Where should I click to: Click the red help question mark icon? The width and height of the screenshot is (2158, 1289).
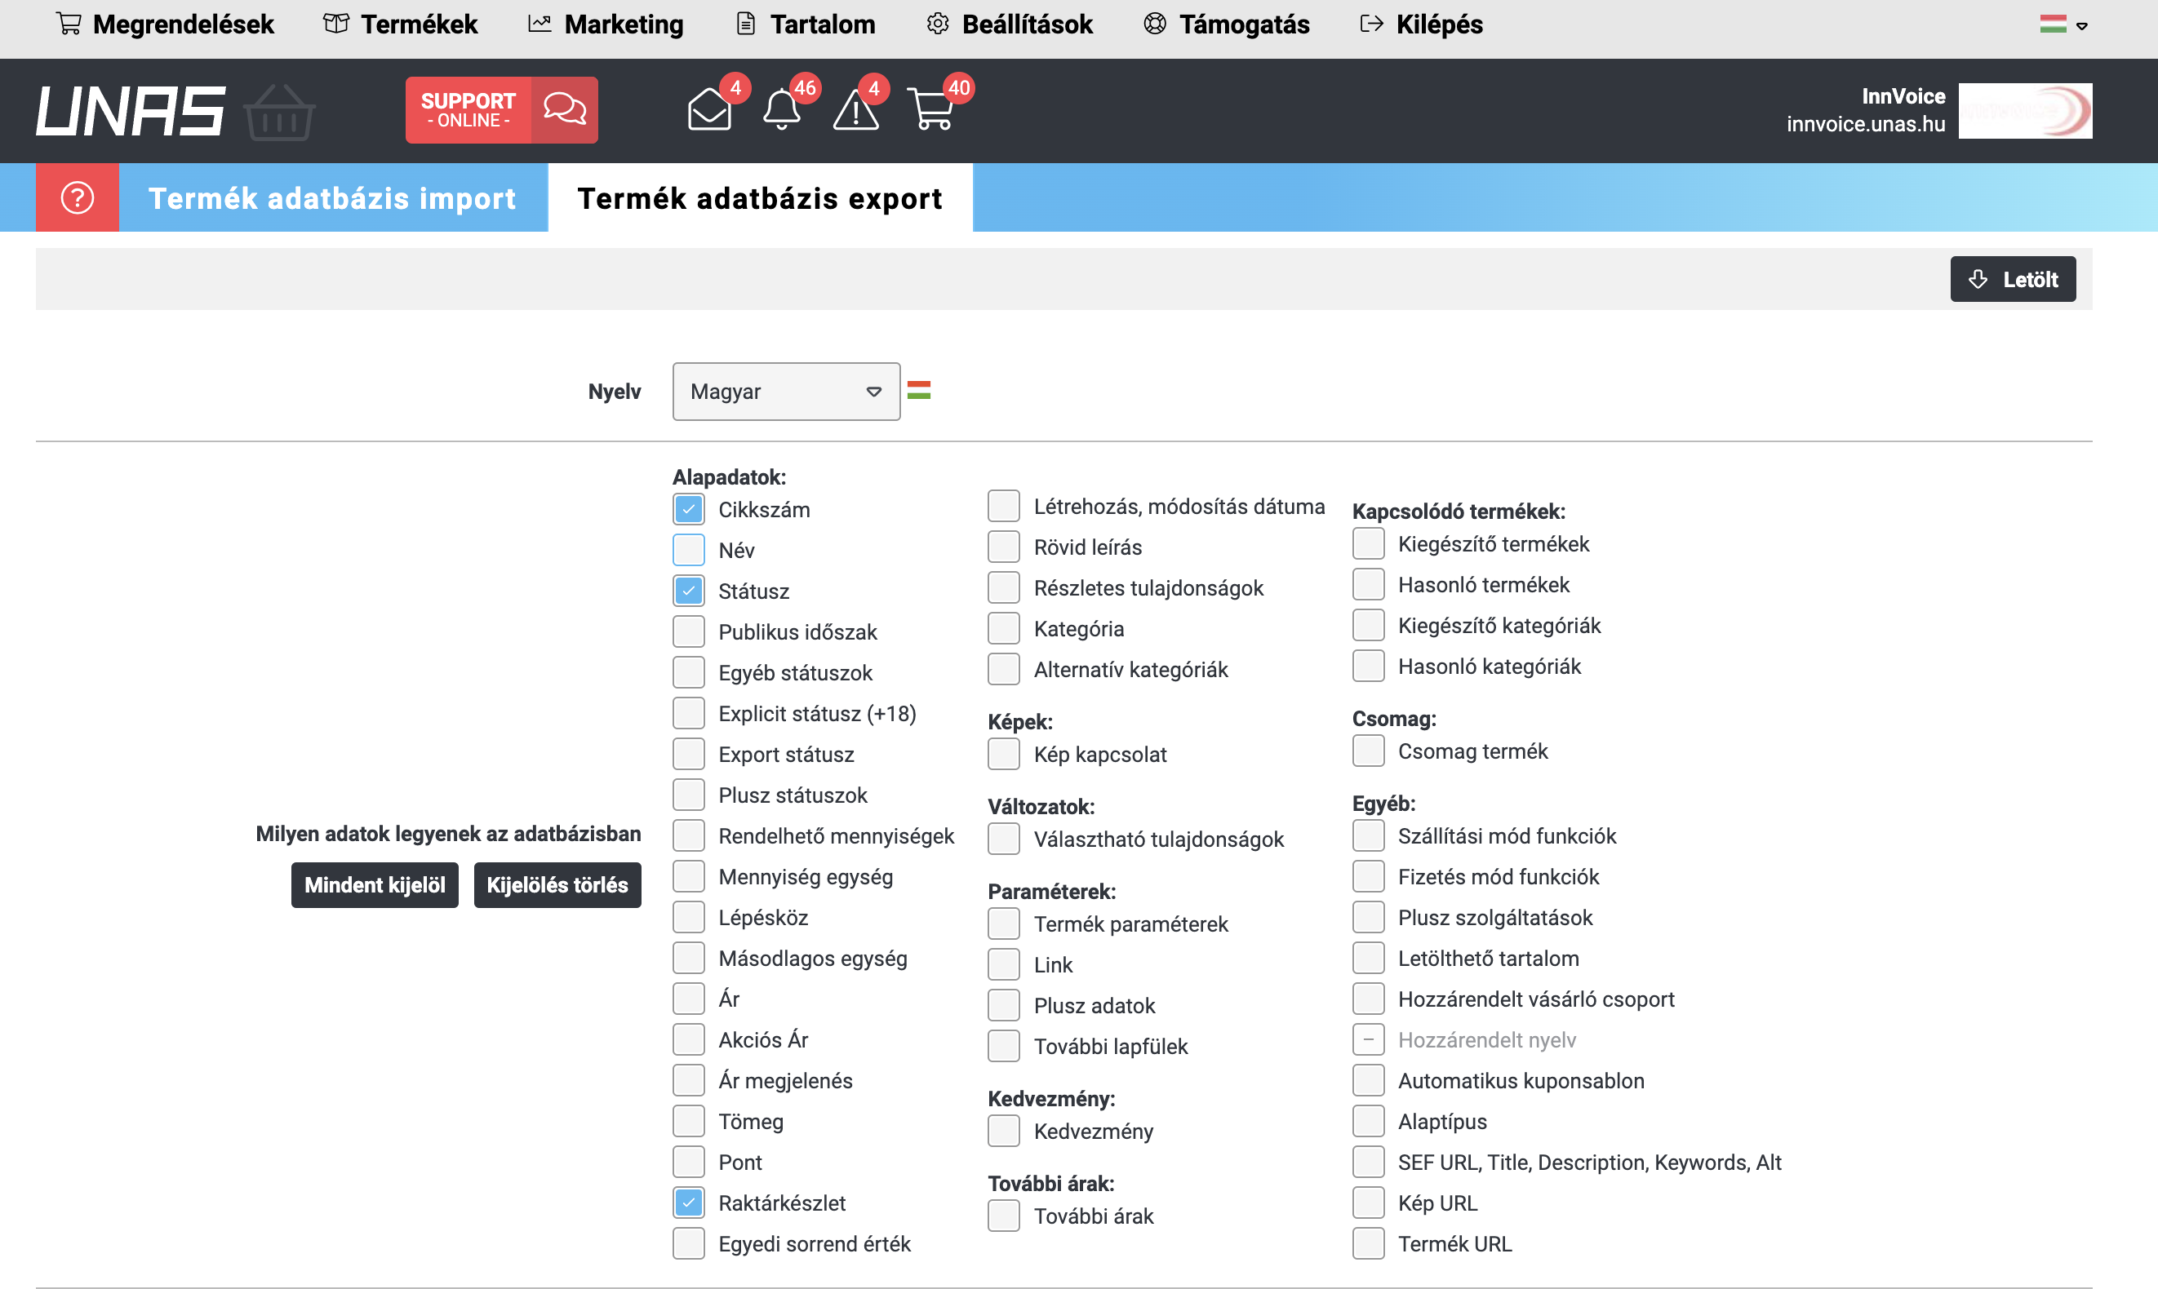[x=78, y=198]
